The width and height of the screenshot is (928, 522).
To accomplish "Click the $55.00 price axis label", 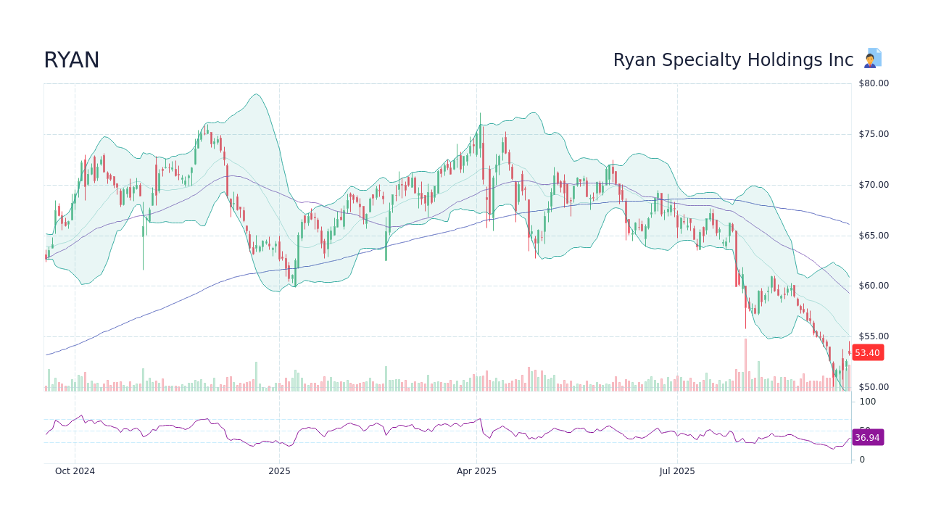I will point(874,336).
